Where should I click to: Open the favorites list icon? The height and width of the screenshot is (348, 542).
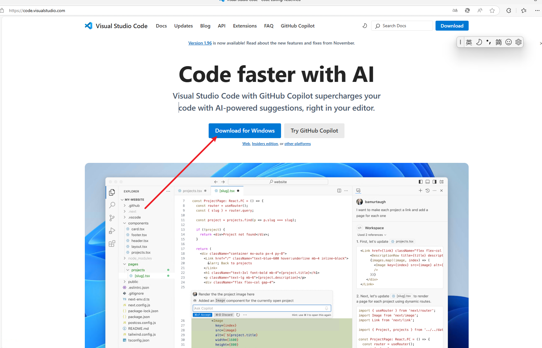(524, 11)
